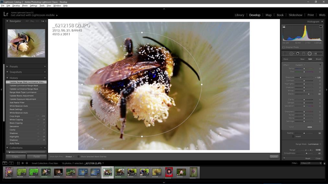Select the red flower thumbnail in filmstrip
328x184 pixels.
coord(169,172)
